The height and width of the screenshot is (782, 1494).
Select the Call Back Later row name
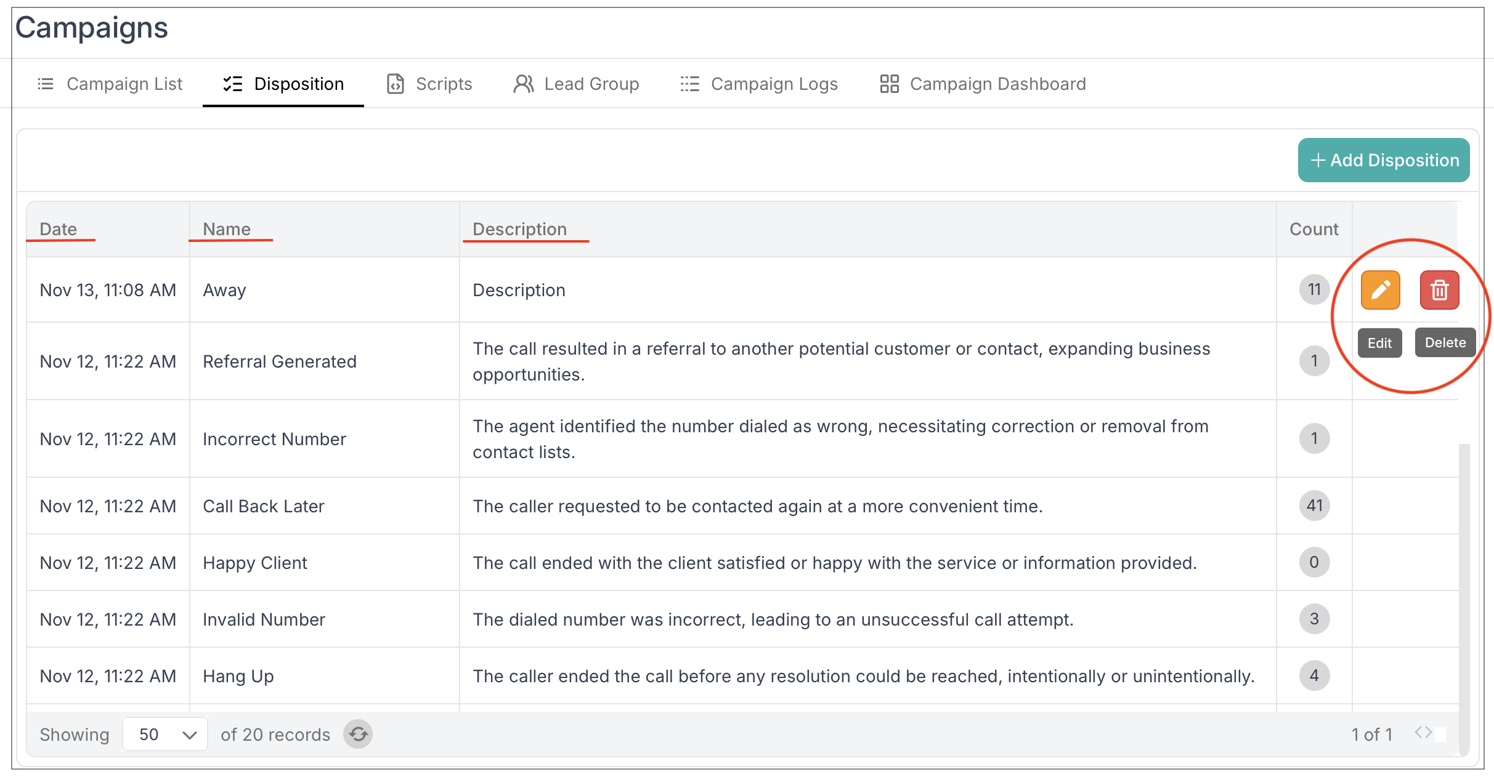coord(264,506)
